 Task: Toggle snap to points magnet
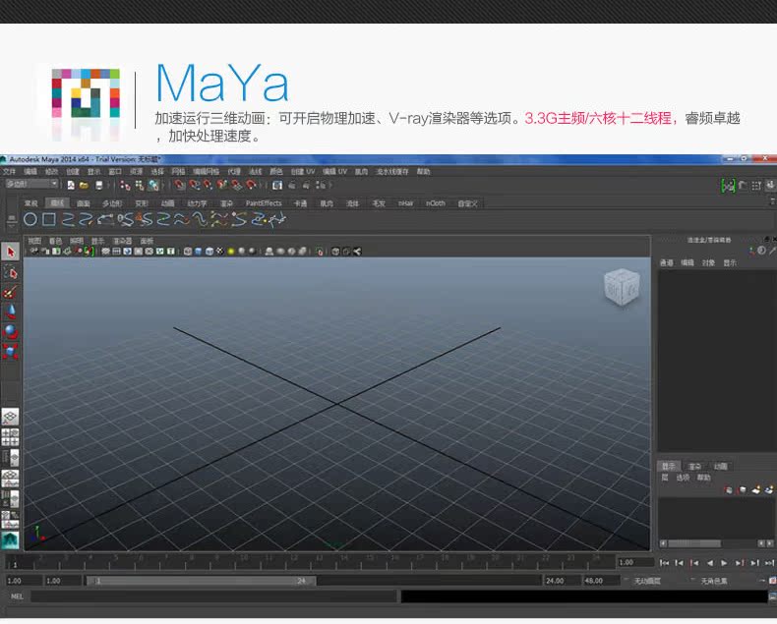[209, 185]
